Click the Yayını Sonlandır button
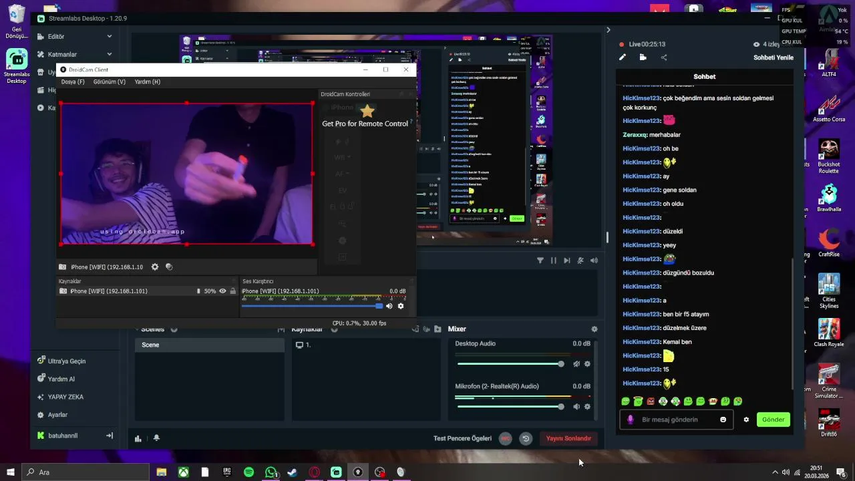Image resolution: width=855 pixels, height=481 pixels. click(x=568, y=438)
